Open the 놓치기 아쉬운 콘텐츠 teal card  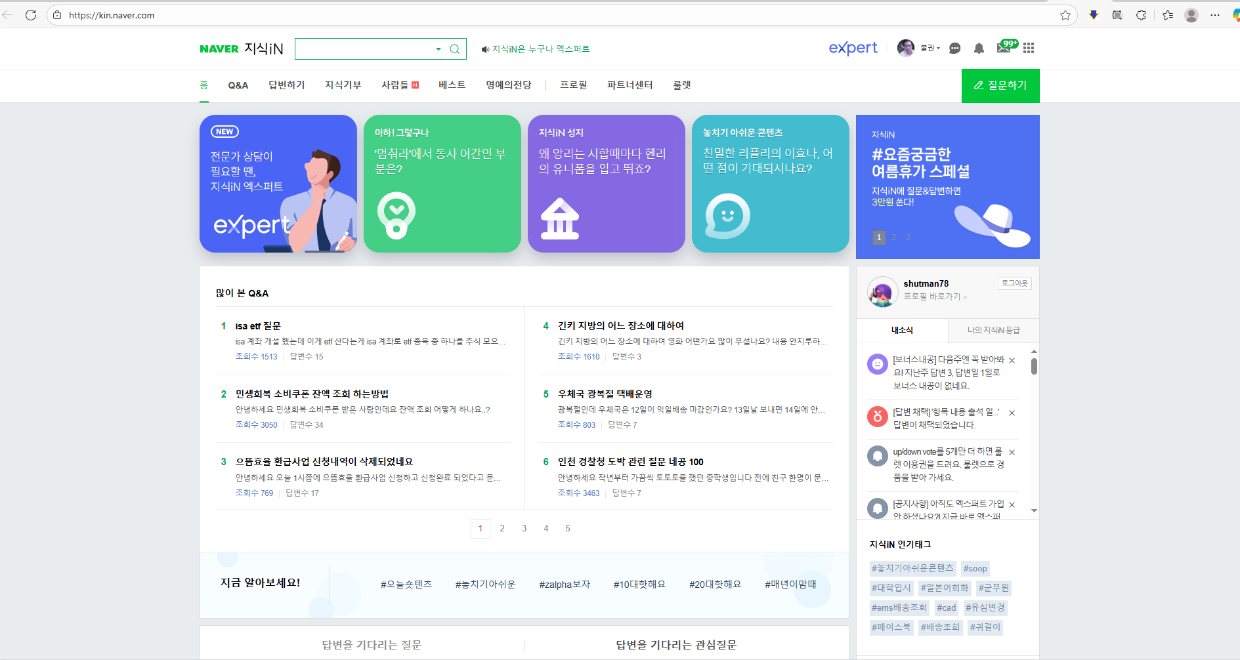click(771, 184)
